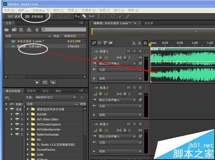Image resolution: width=215 pixels, height=160 pixels.
Task: Select the BaiduYunGuanjia folder
Action: (x=47, y=135)
